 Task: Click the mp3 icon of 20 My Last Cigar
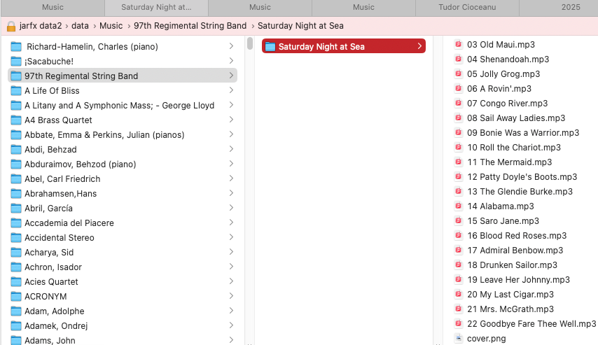click(x=459, y=295)
